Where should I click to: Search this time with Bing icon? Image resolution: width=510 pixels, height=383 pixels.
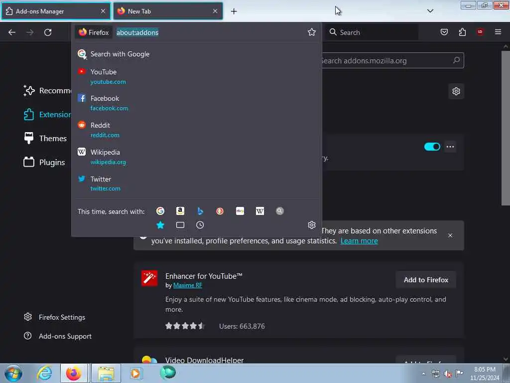[200, 211]
